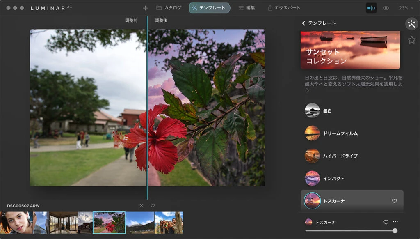Select the group of people thumbnail
Image resolution: width=420 pixels, height=239 pixels.
pos(169,223)
